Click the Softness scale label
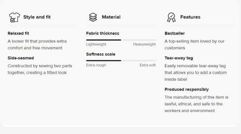The image size is (241, 134). [101, 54]
